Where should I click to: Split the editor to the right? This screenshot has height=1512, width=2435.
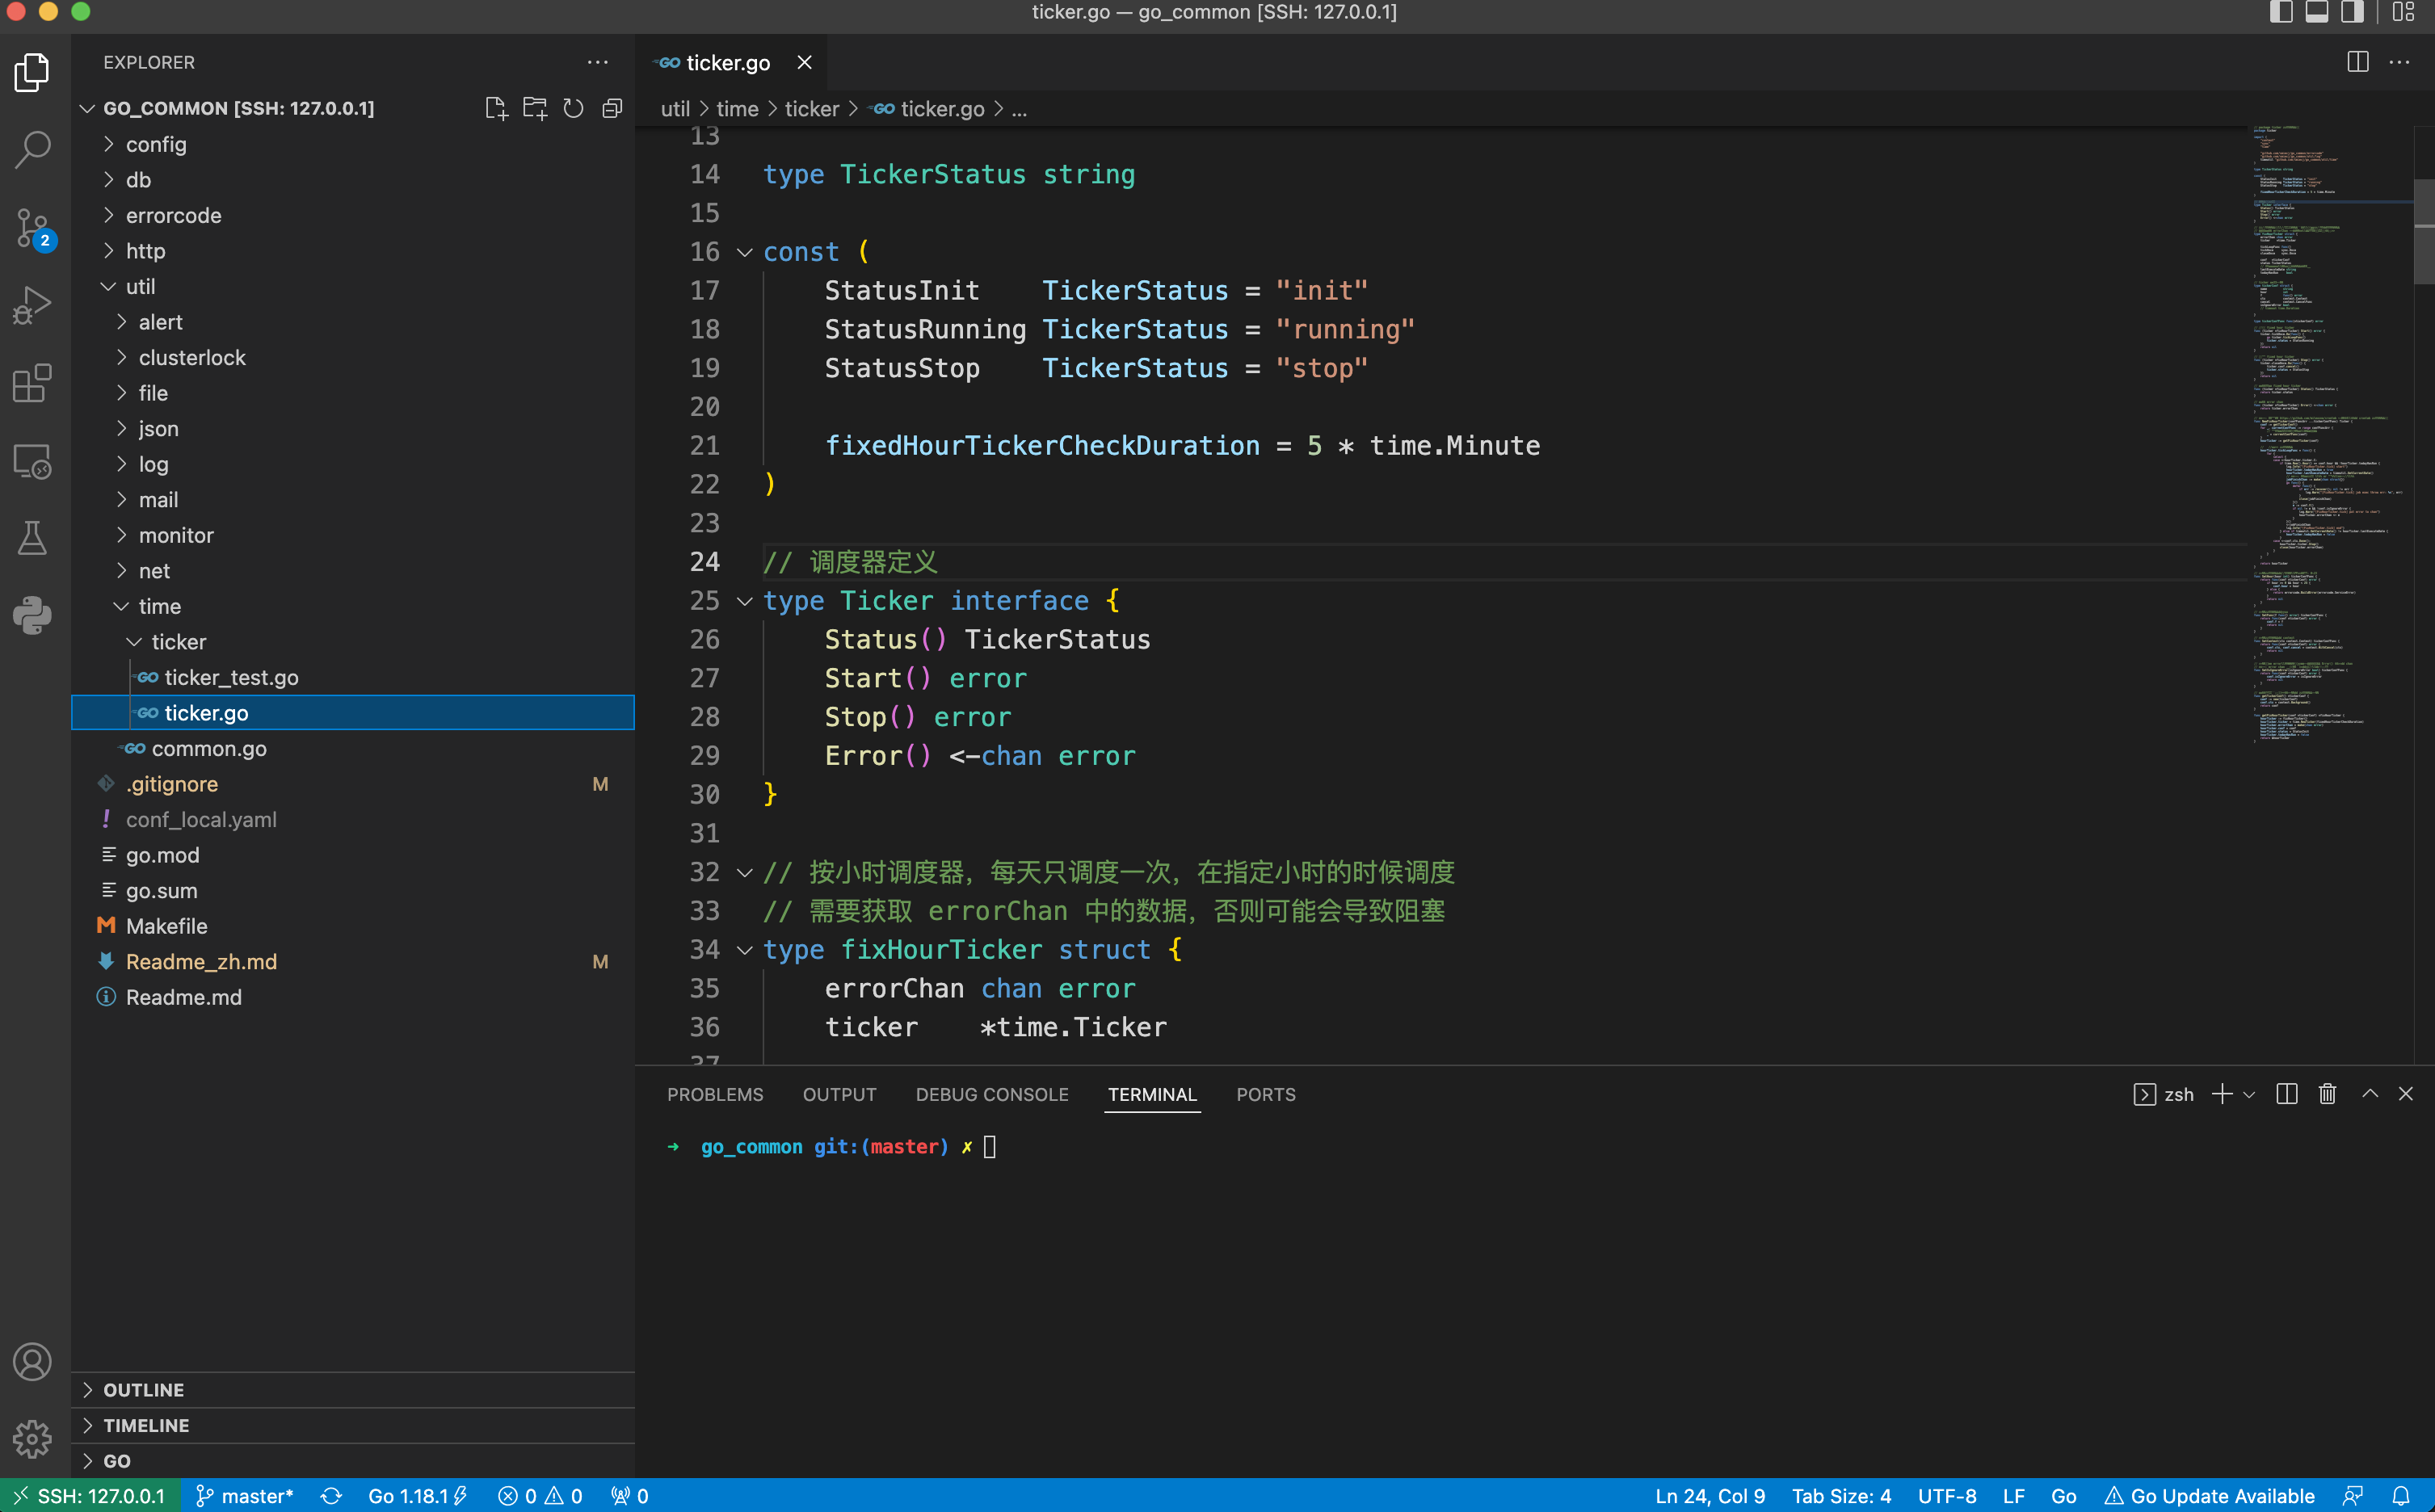coord(2357,62)
